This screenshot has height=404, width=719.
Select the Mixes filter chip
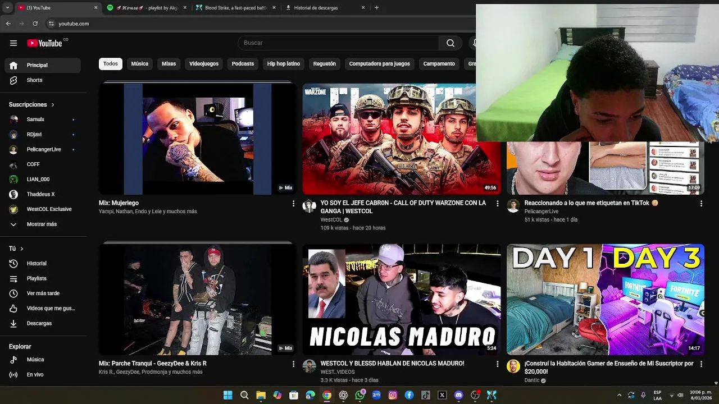(169, 64)
